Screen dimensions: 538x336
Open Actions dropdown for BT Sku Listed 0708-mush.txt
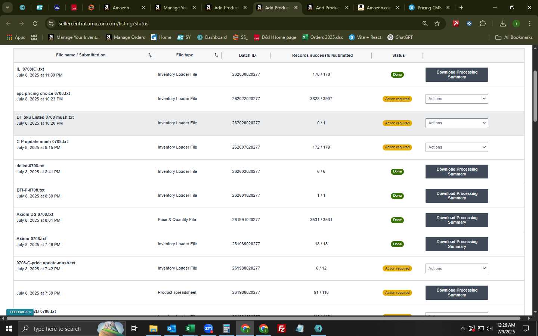pyautogui.click(x=457, y=123)
